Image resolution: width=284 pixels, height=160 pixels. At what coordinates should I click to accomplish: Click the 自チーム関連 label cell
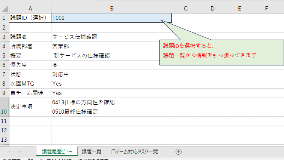(x=30, y=93)
